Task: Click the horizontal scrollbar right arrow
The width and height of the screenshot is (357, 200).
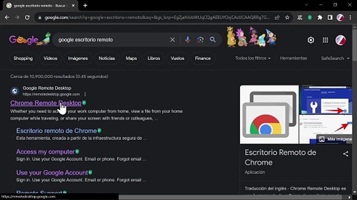Action: (x=349, y=197)
